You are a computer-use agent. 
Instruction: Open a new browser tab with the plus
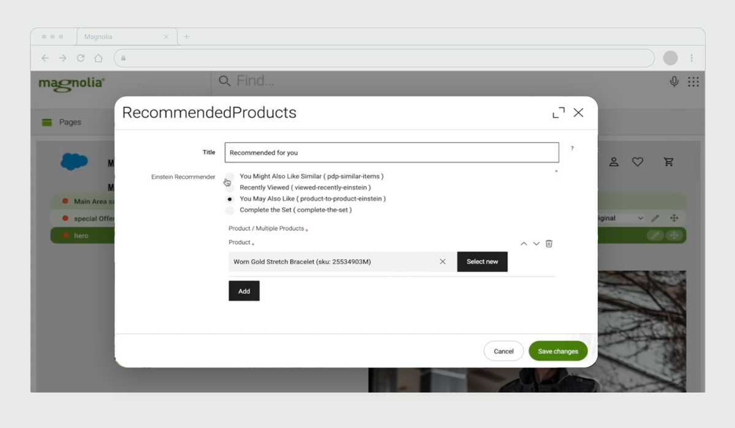(186, 36)
